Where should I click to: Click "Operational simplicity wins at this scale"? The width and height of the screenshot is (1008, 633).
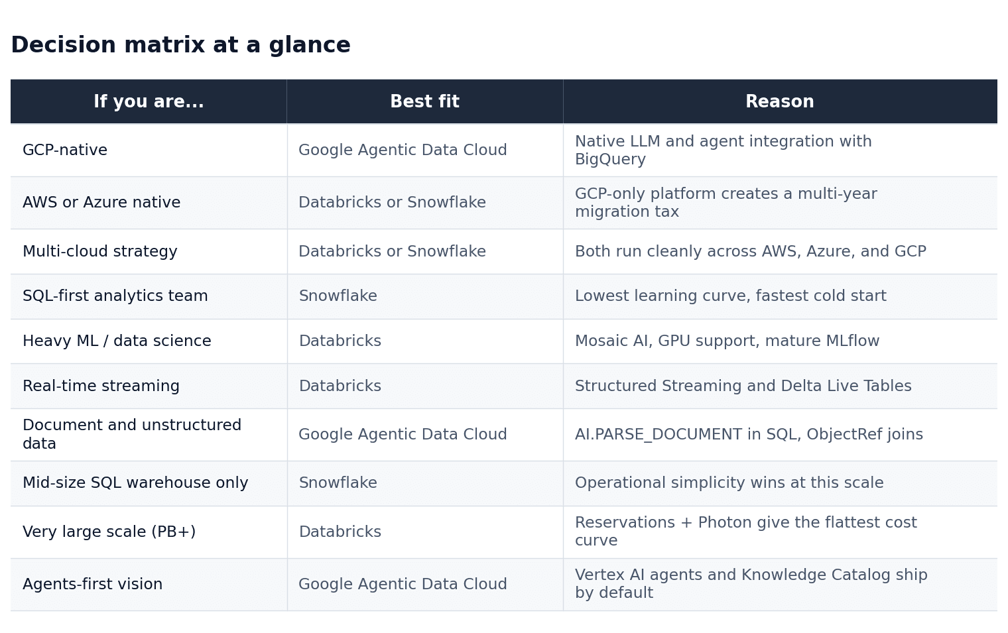pos(729,483)
